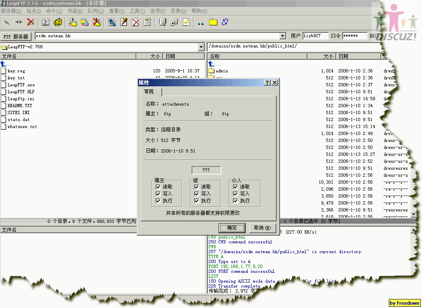
Task: Toggle everyone 写入 checkbox under 众人
Action: [x=235, y=194]
